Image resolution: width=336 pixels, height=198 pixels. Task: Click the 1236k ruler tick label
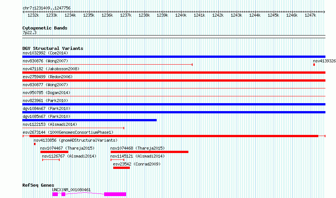click(107, 15)
